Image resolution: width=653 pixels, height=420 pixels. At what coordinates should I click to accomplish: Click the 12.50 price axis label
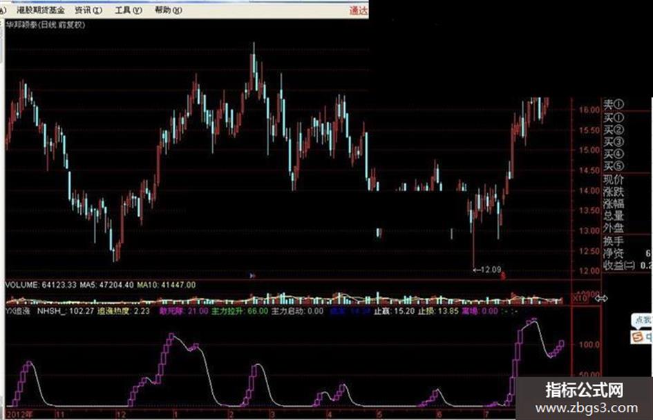click(589, 251)
